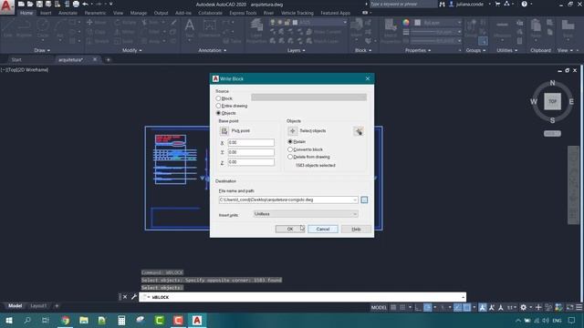Image resolution: width=584 pixels, height=328 pixels.
Task: Click the Undo arrow in quick access toolbar
Action: coord(85,4)
